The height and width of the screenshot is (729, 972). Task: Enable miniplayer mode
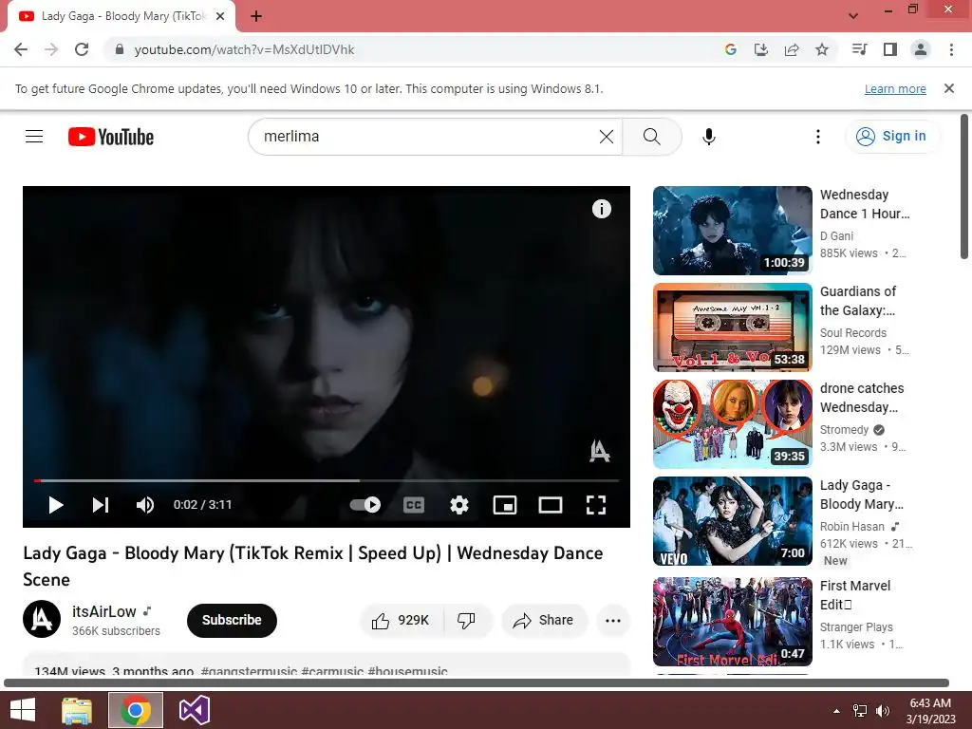[505, 505]
